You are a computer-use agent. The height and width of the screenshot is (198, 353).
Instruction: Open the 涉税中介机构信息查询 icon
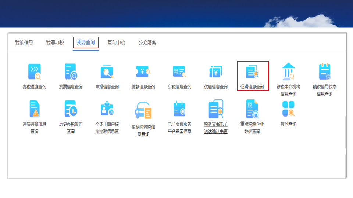pos(288,71)
